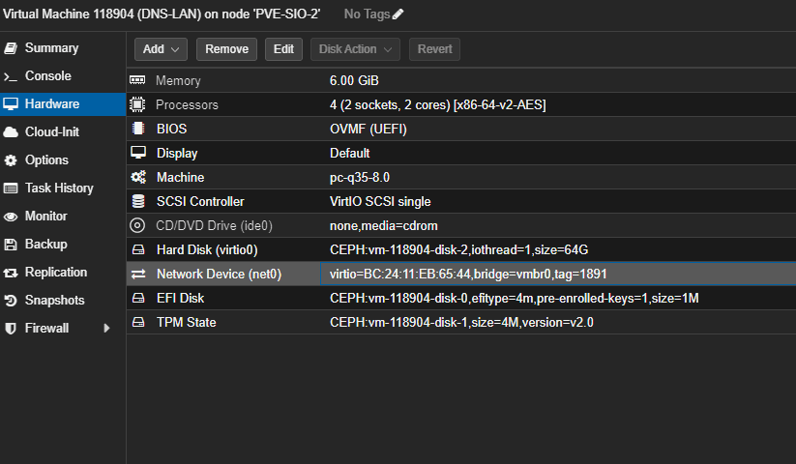Click the Memory row RAM icon
The image size is (796, 464).
point(137,80)
